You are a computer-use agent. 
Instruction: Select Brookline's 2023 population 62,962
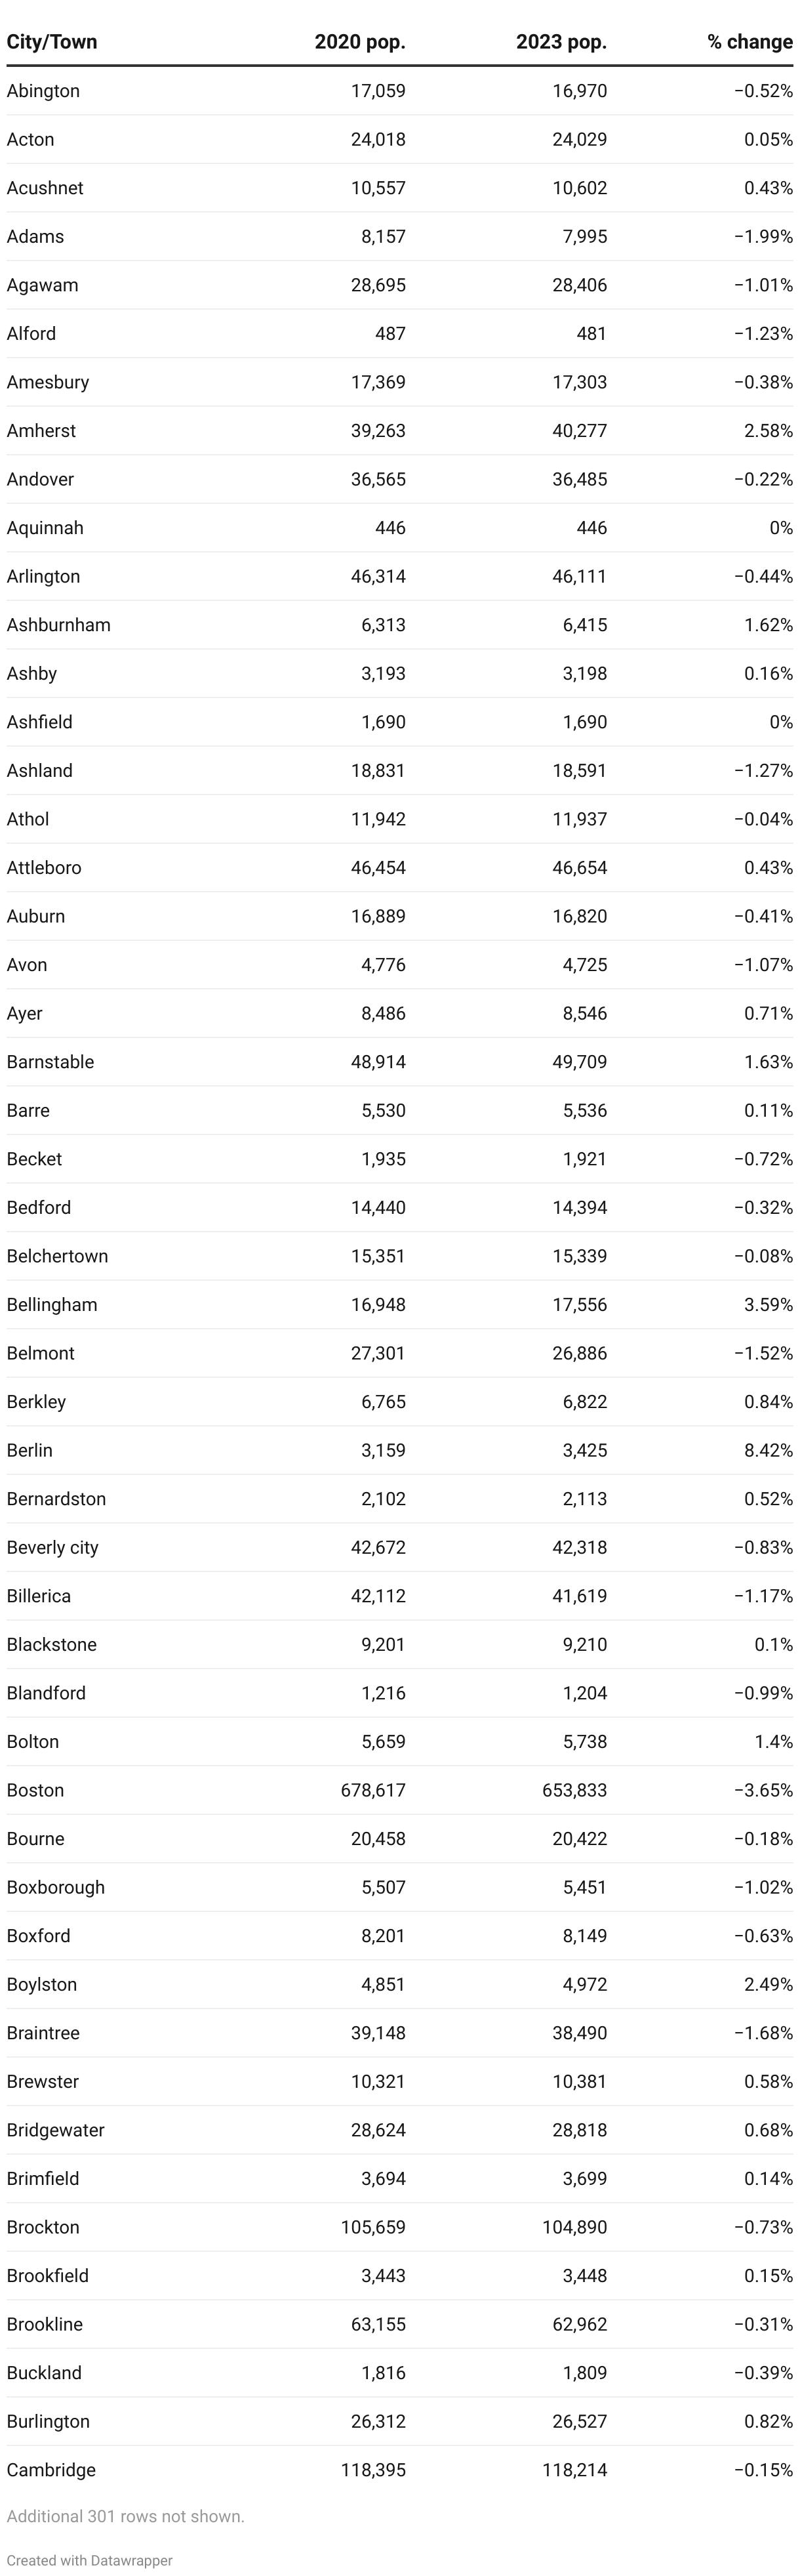[x=579, y=2324]
